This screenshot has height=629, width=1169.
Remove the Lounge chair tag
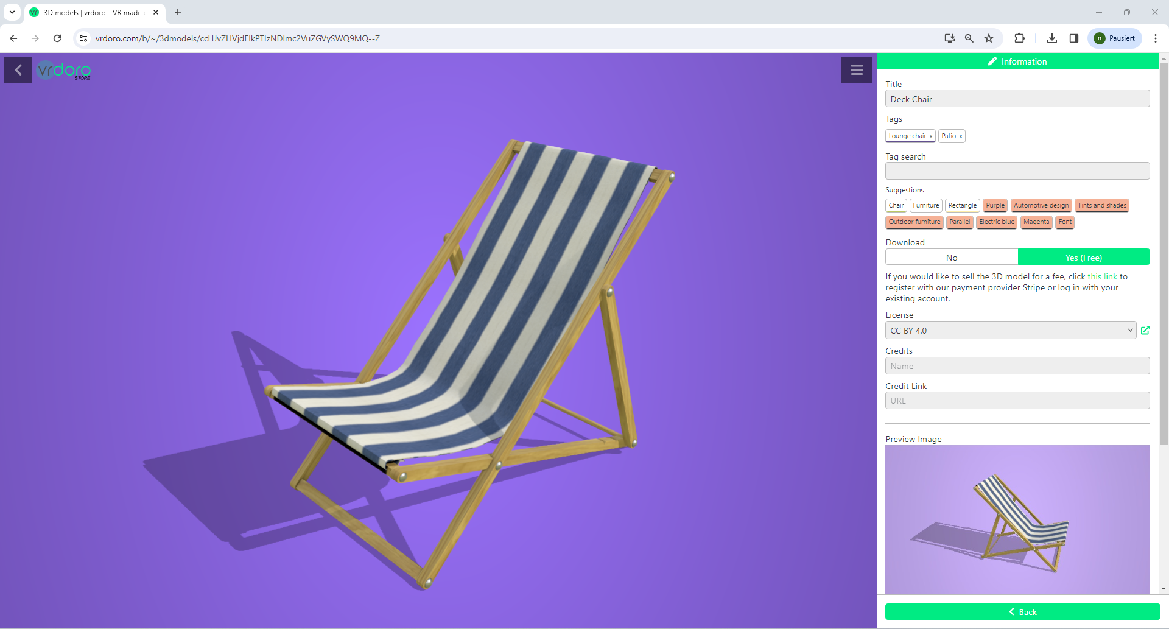pyautogui.click(x=930, y=136)
